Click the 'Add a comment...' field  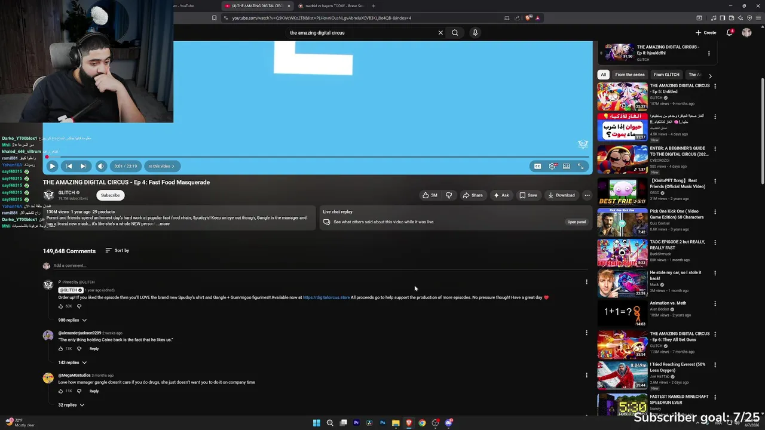click(319, 266)
